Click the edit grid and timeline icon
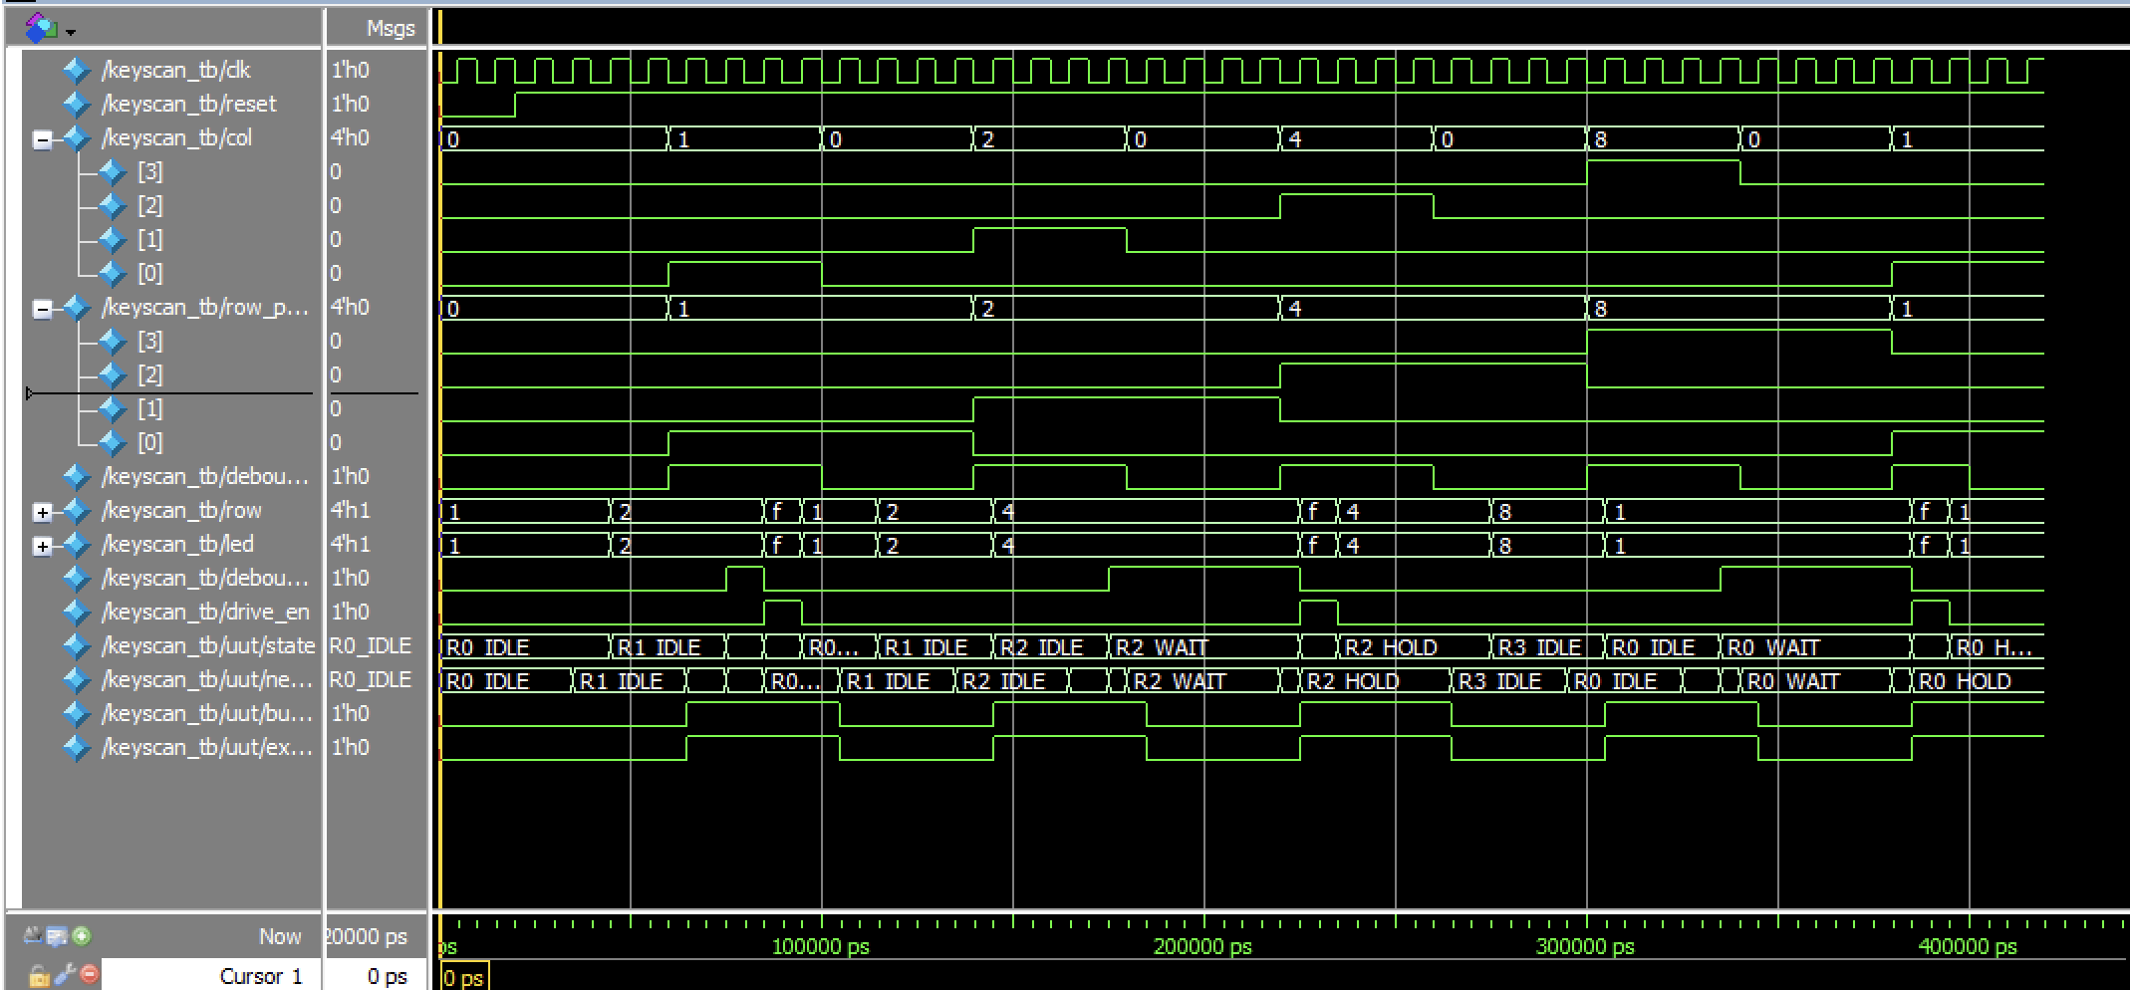The width and height of the screenshot is (2130, 990). tap(57, 936)
